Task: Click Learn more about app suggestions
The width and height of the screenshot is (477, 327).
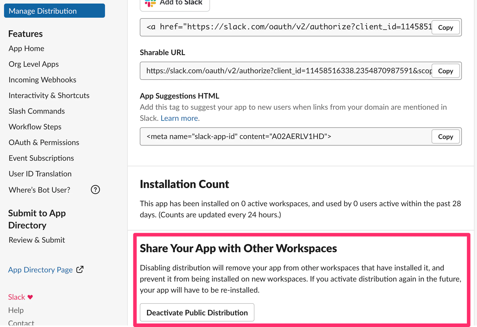Action: tap(179, 118)
